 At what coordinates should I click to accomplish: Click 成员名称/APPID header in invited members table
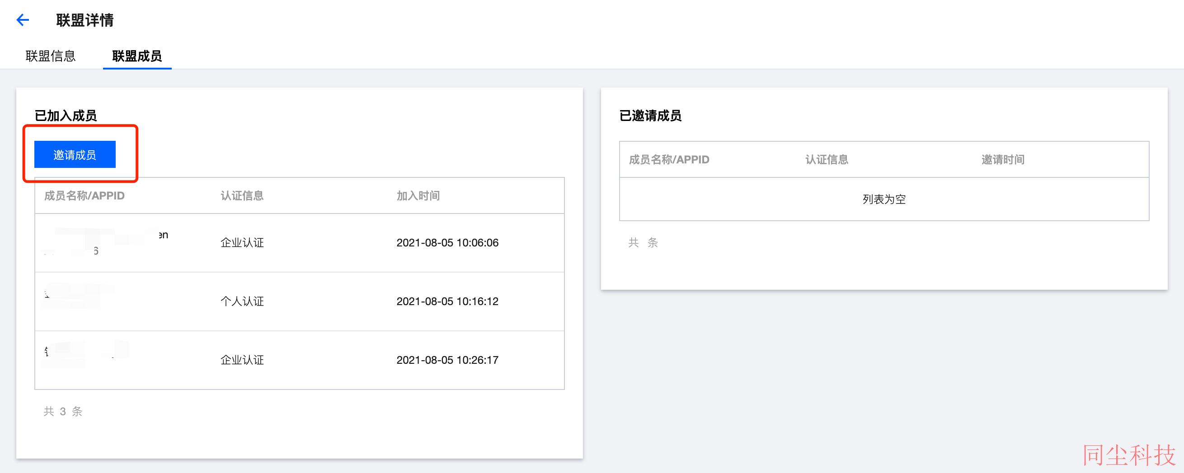coord(669,159)
